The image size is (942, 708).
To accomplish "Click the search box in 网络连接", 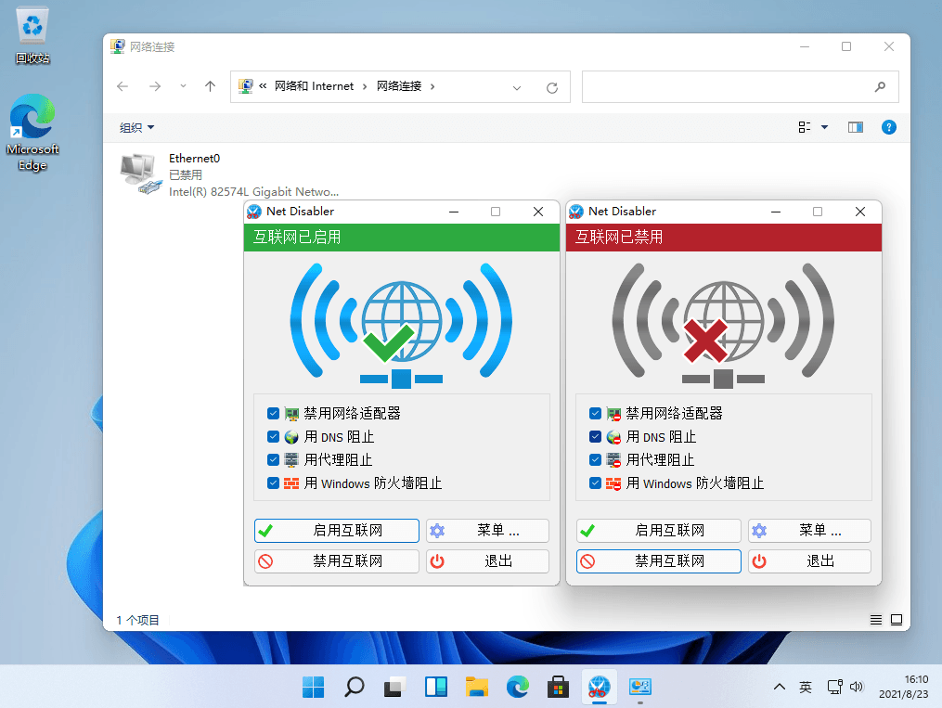I will coord(741,86).
